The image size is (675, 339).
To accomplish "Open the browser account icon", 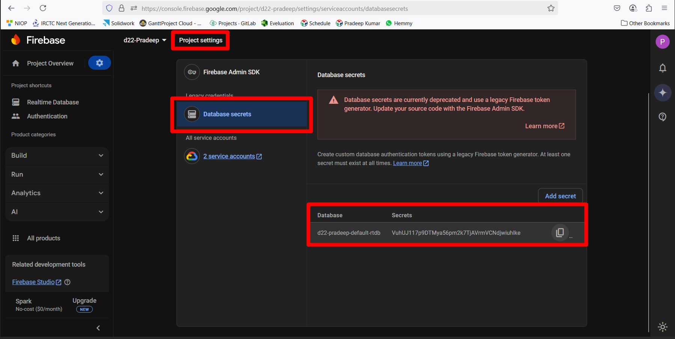I will 633,8.
